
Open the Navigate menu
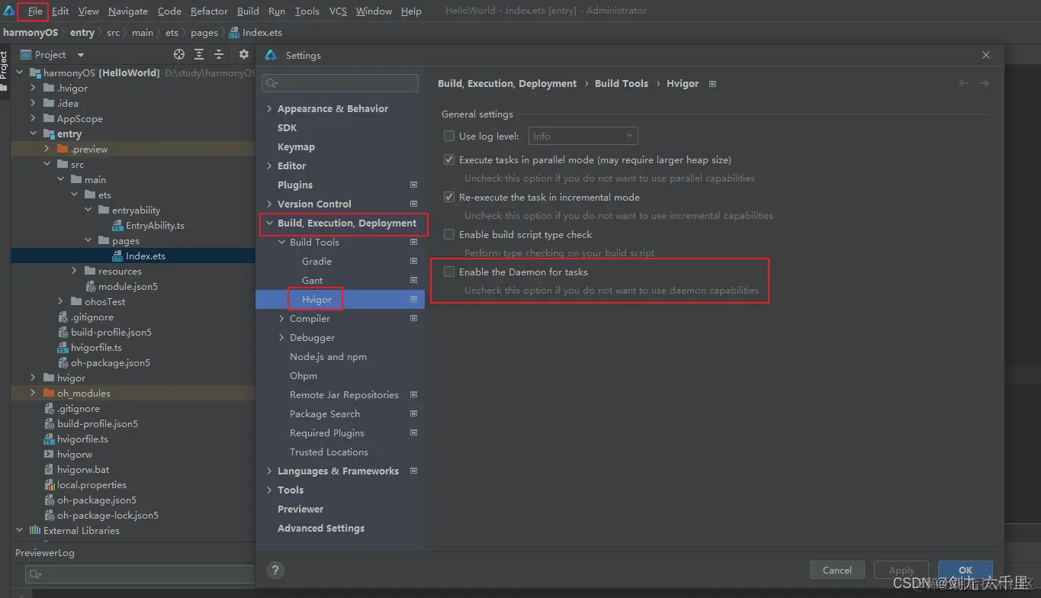(128, 11)
